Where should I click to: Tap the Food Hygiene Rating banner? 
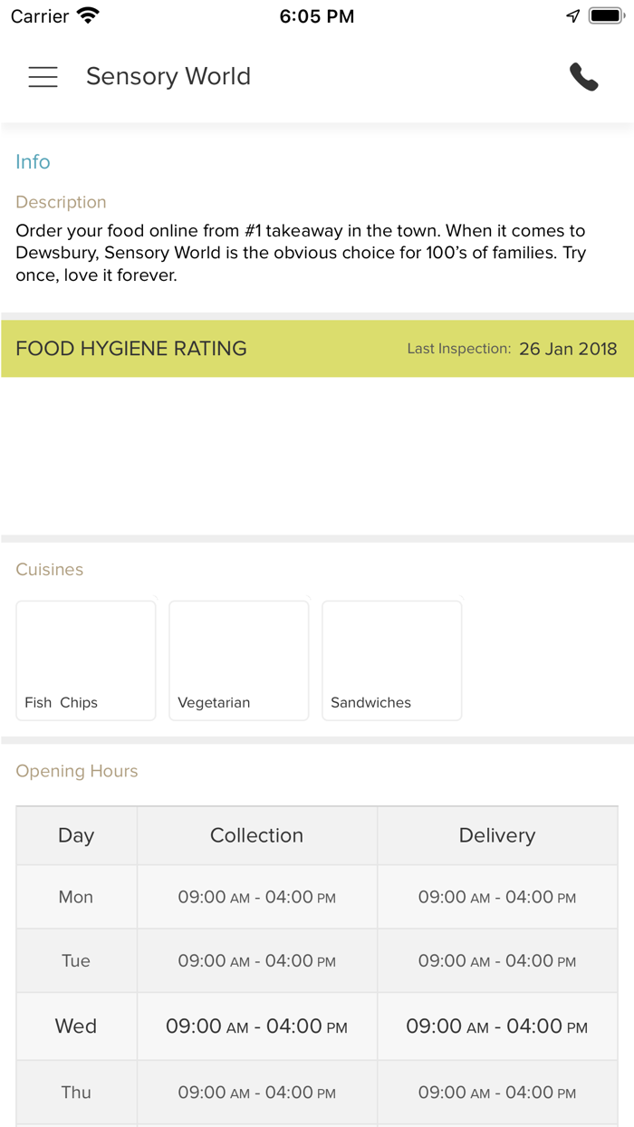click(131, 349)
